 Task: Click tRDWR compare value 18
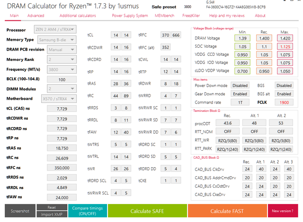tap(176, 84)
